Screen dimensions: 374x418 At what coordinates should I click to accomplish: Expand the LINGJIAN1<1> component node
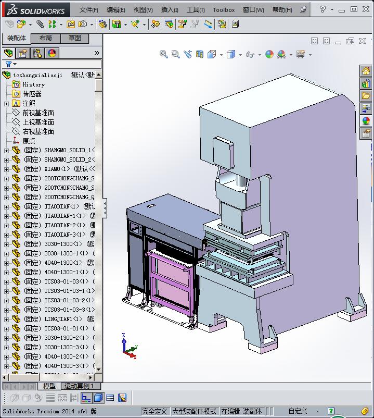tap(6, 319)
